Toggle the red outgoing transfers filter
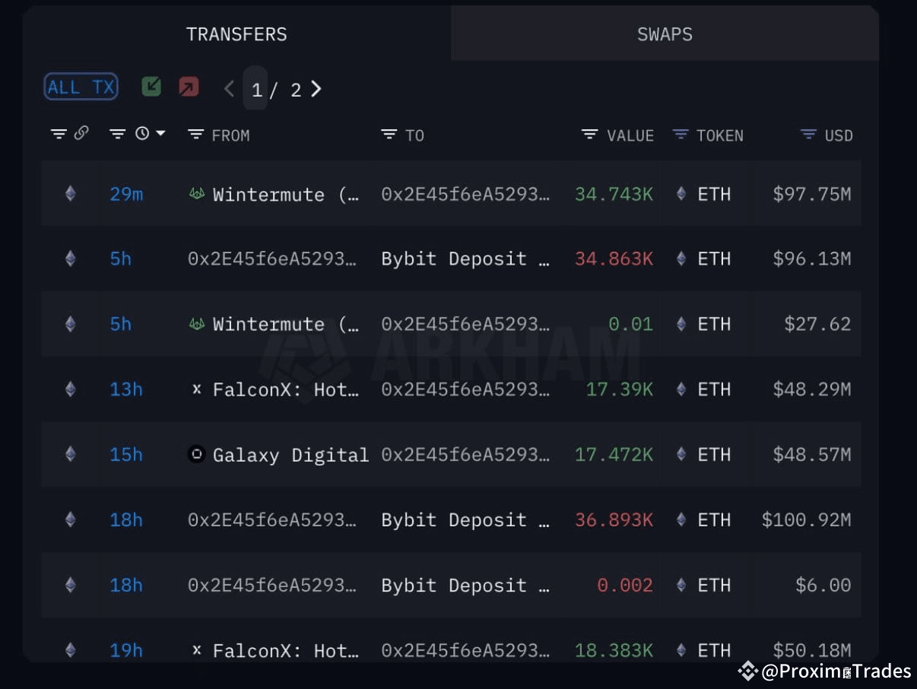917x689 pixels. [189, 87]
